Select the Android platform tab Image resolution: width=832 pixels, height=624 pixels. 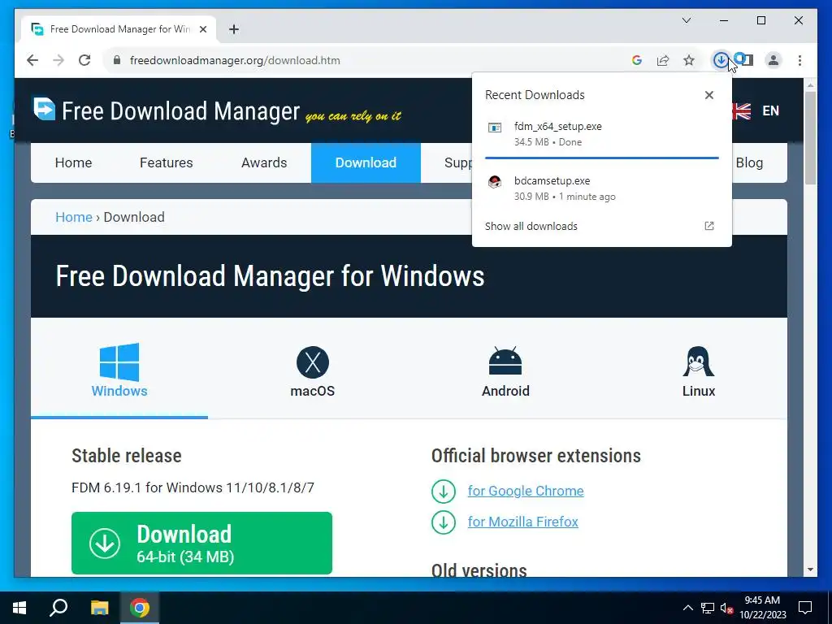(x=505, y=370)
